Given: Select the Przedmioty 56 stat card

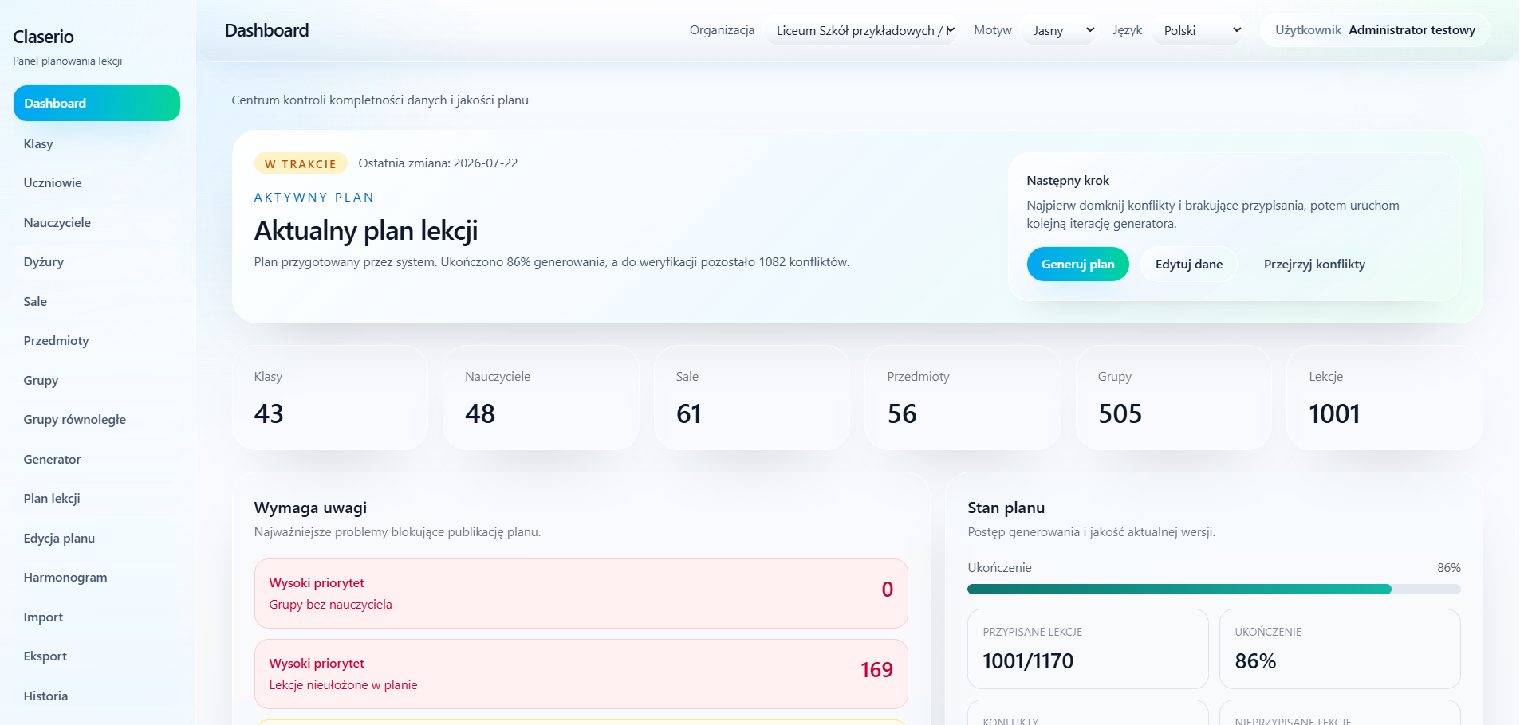Looking at the screenshot, I should [963, 398].
